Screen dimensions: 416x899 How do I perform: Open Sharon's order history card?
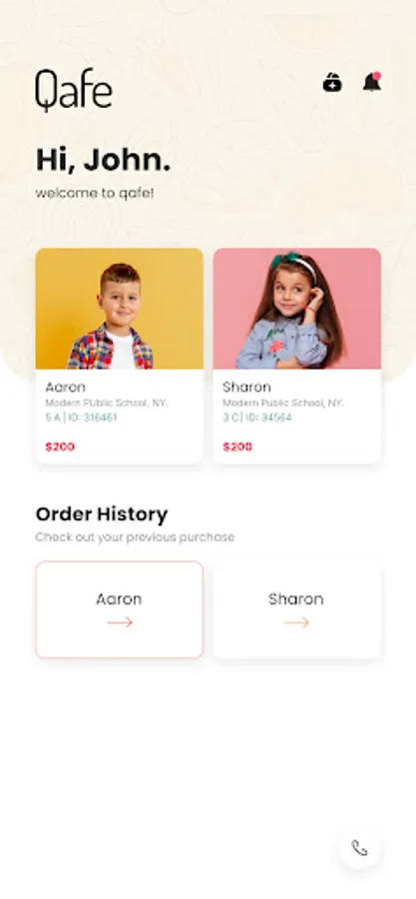tap(297, 609)
